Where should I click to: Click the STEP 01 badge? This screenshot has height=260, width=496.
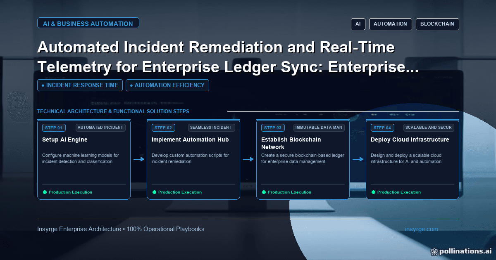(54, 128)
